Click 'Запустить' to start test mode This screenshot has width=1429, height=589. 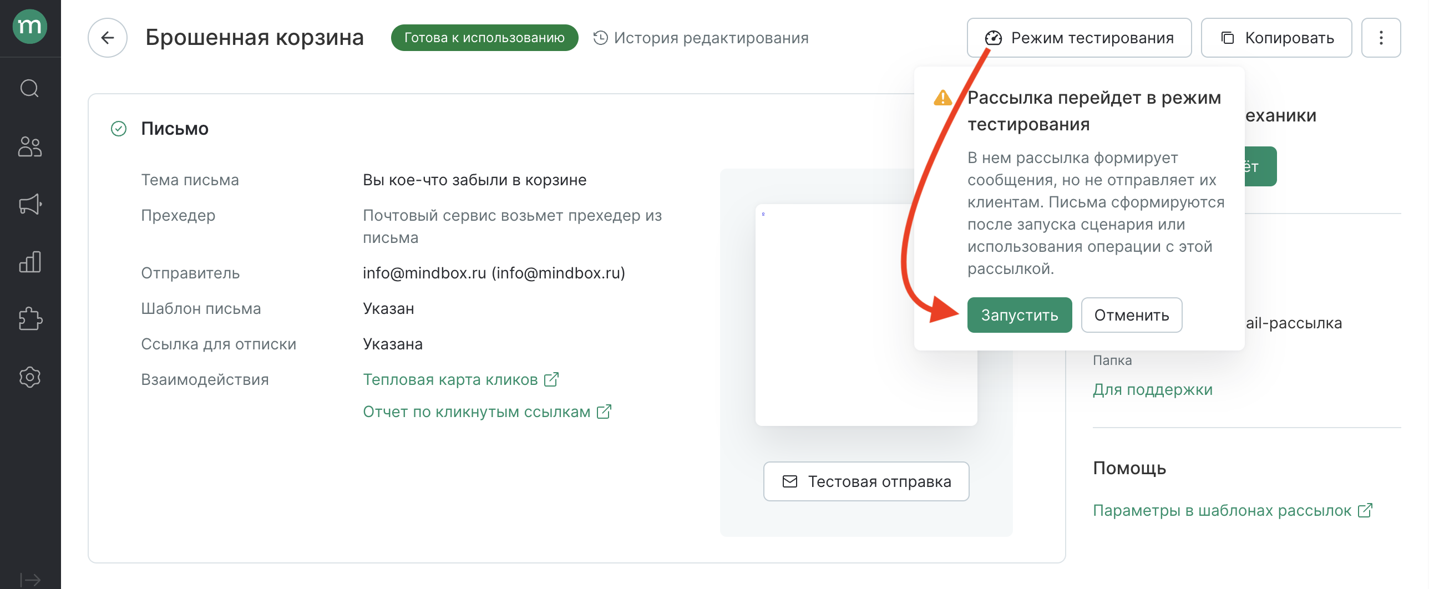point(1020,315)
